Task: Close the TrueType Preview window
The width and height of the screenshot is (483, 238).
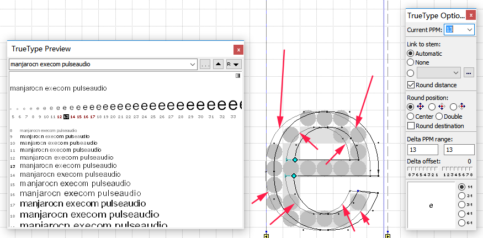Action: (x=238, y=50)
